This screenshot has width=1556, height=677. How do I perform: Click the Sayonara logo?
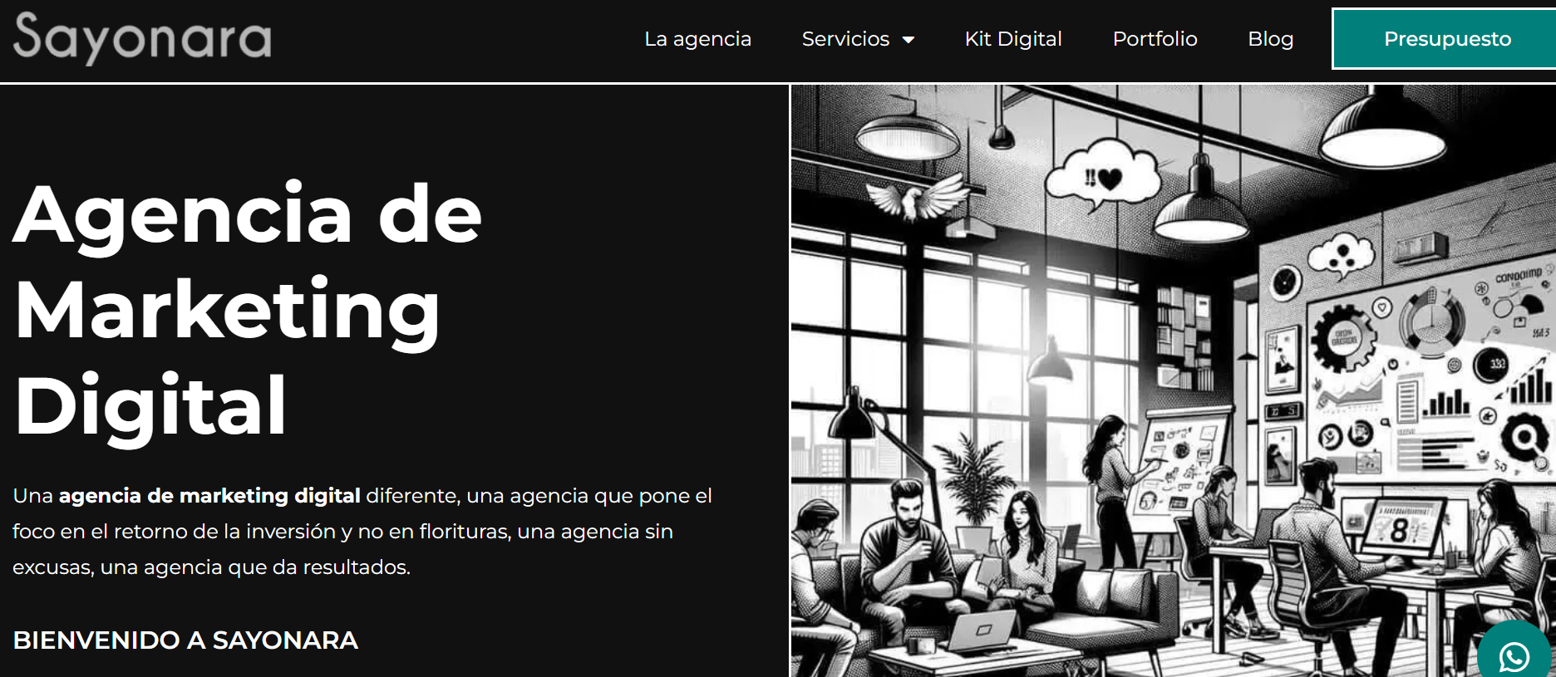142,38
